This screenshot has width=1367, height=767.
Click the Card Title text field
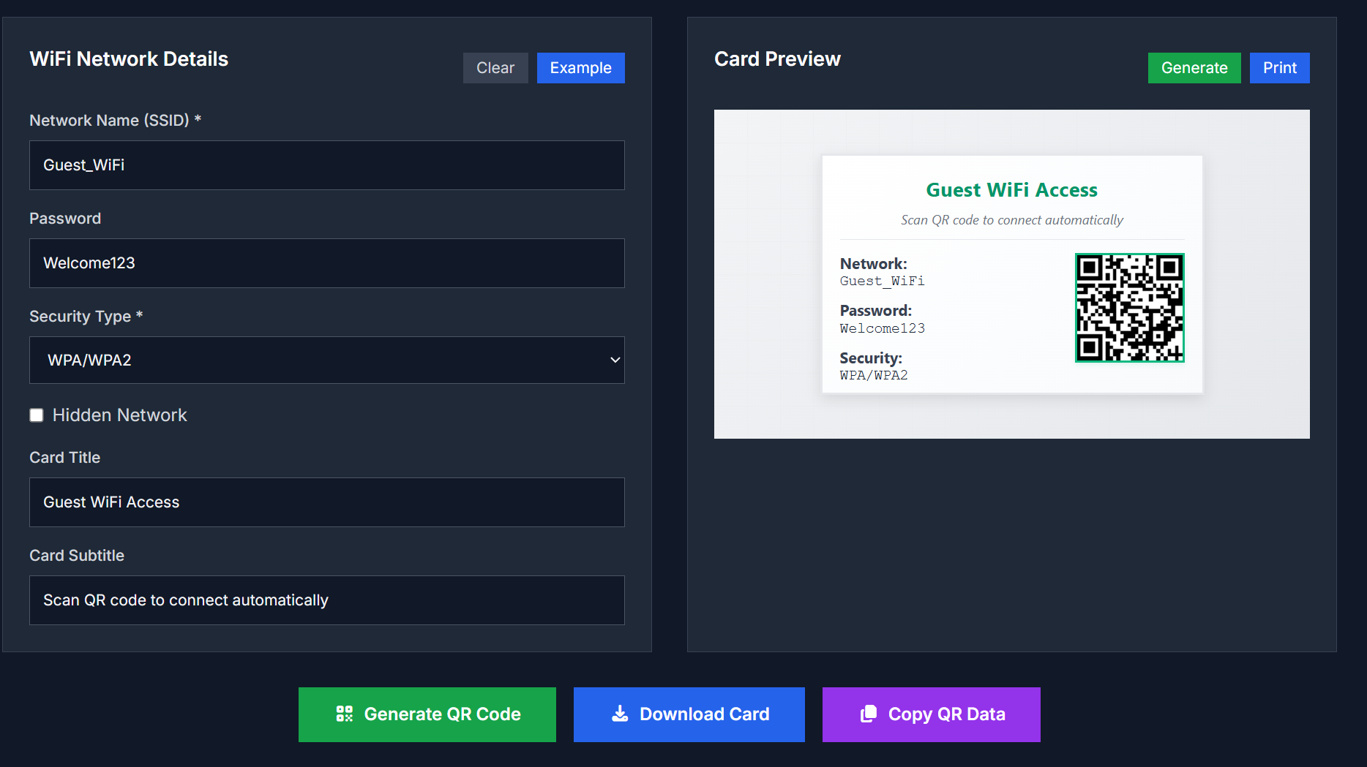(326, 502)
